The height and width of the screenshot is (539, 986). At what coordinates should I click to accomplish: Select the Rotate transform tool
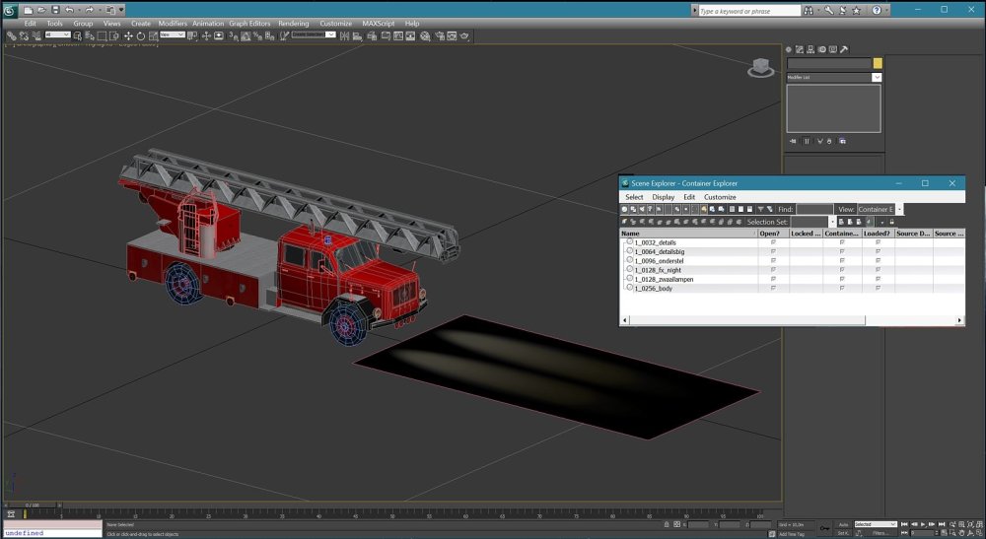click(x=141, y=35)
